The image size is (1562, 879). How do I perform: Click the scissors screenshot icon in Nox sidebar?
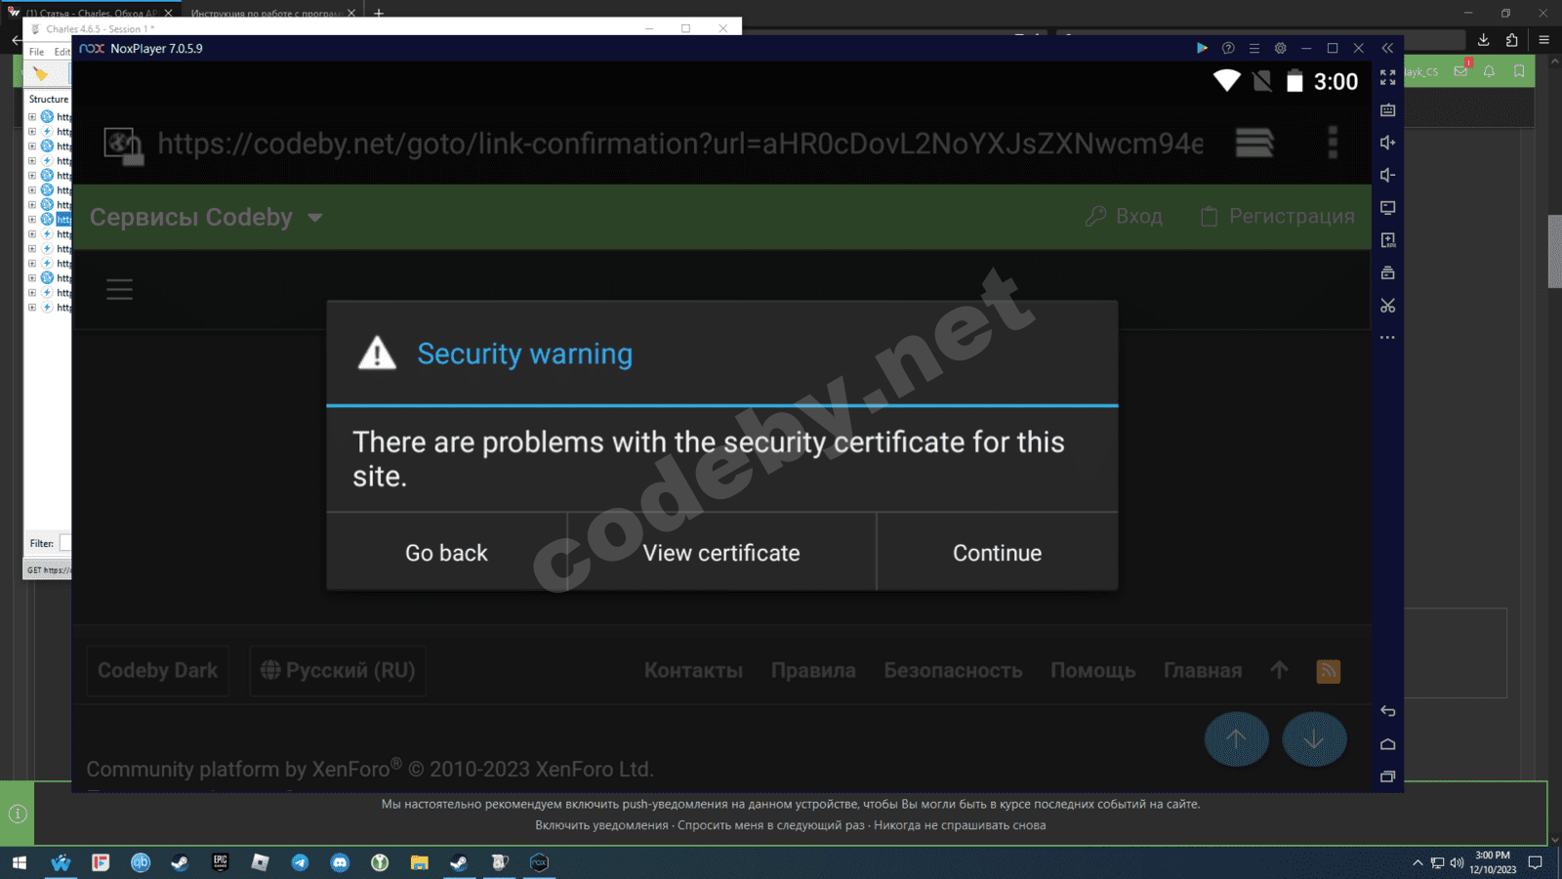click(x=1387, y=306)
